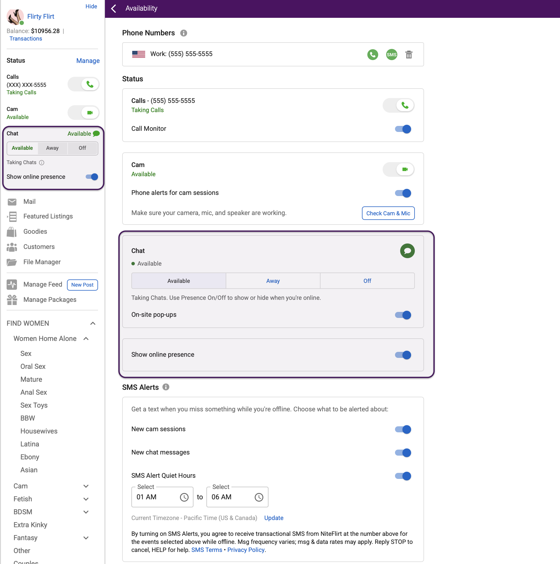Toggle New chat messages SMS alert

403,453
